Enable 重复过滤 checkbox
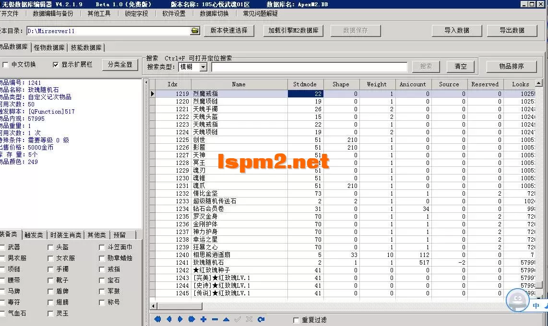This screenshot has width=548, height=326. coord(296,320)
